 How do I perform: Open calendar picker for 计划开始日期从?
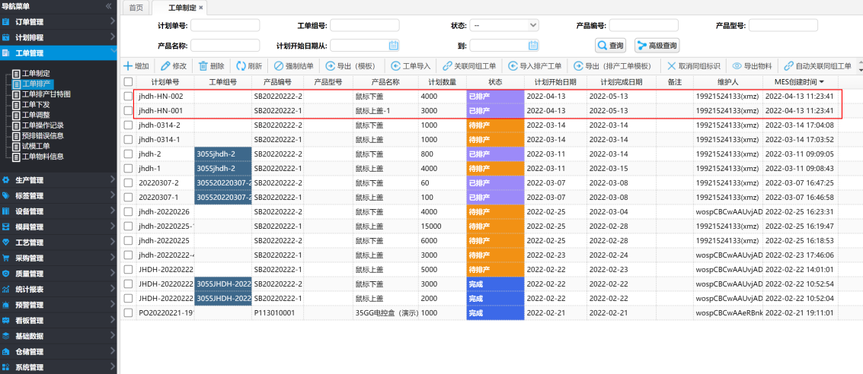(394, 45)
